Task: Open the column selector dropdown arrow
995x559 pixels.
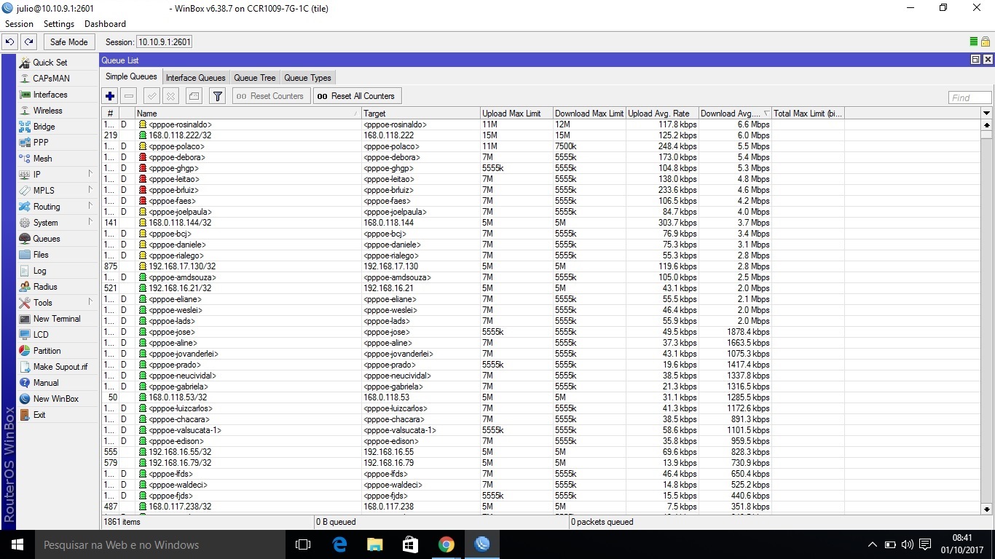Action: tap(987, 114)
